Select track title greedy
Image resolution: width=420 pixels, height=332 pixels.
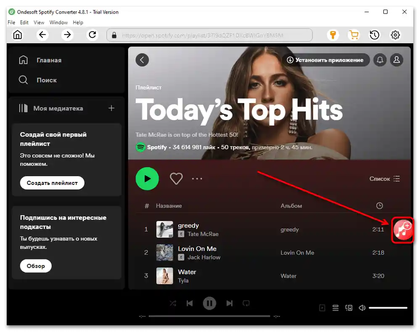click(x=188, y=225)
